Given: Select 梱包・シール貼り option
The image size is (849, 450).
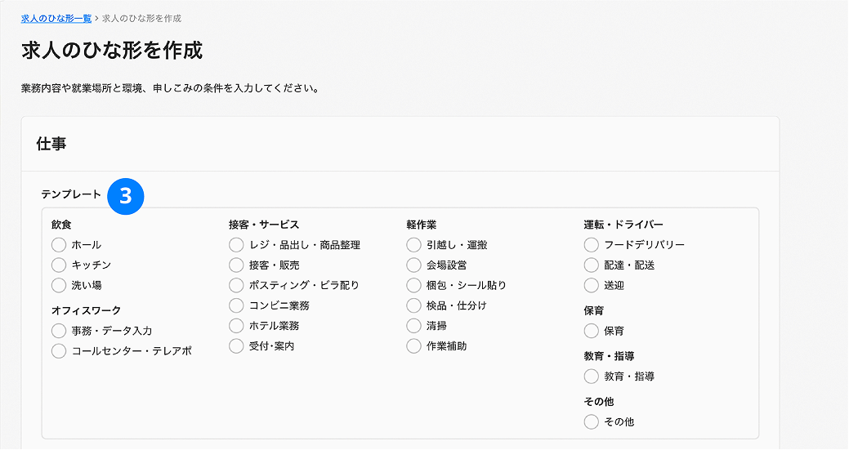Looking at the screenshot, I should (x=413, y=285).
